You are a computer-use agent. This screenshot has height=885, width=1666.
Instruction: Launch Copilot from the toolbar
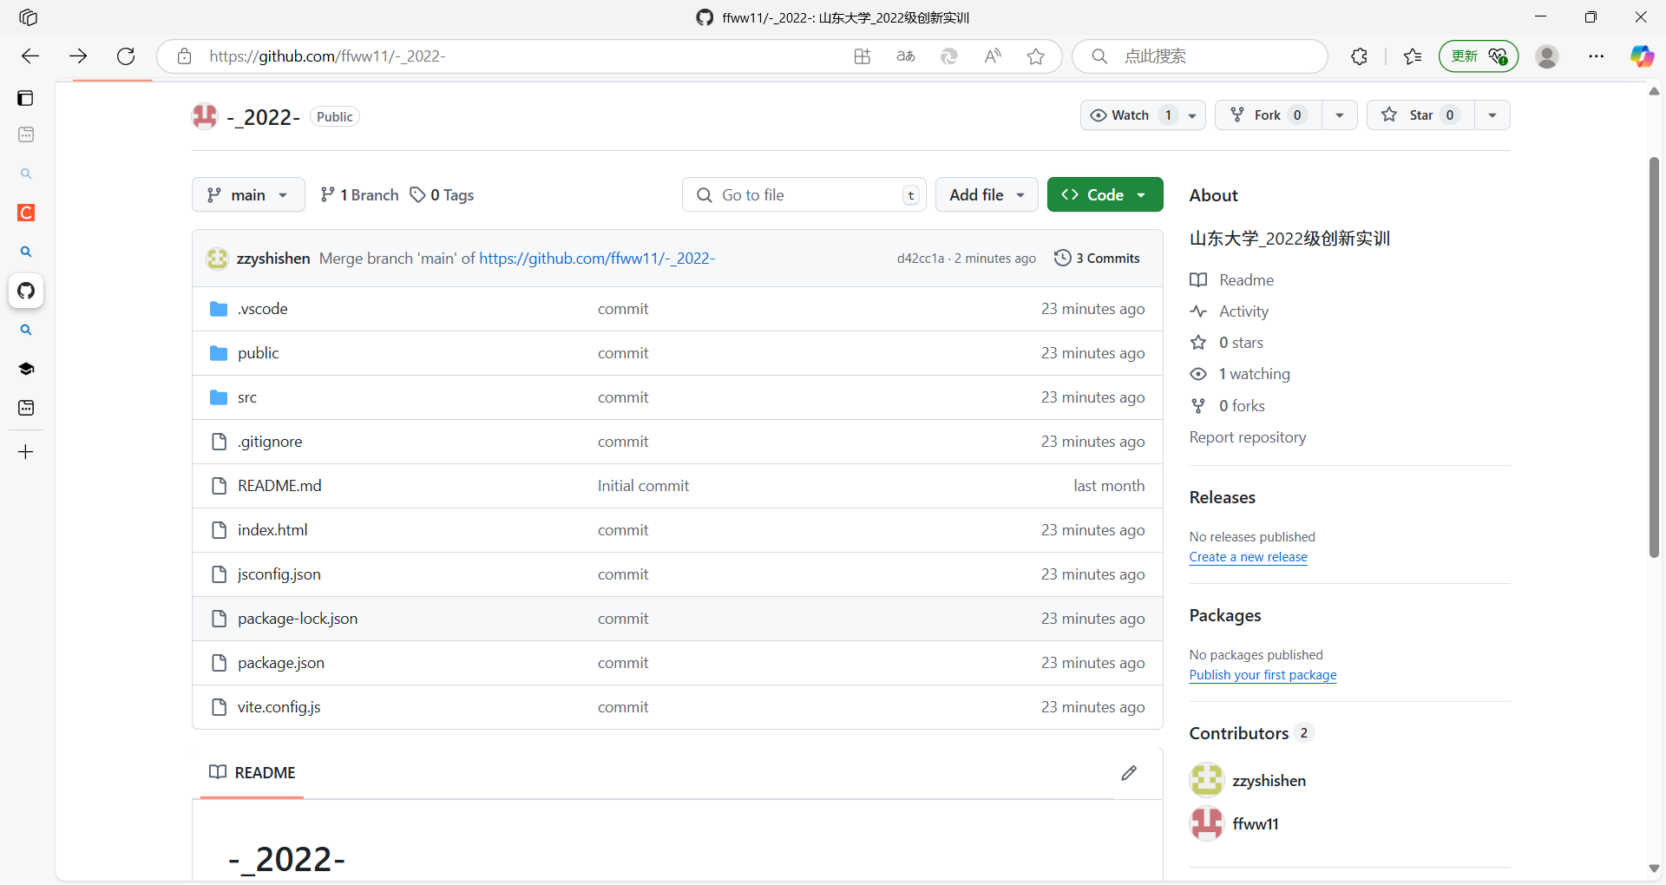click(1642, 56)
